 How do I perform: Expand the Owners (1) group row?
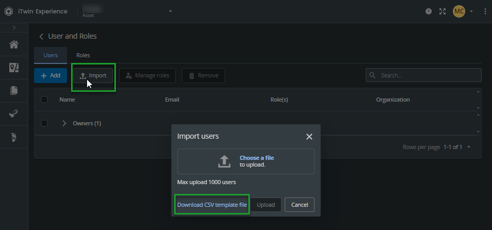pos(64,123)
